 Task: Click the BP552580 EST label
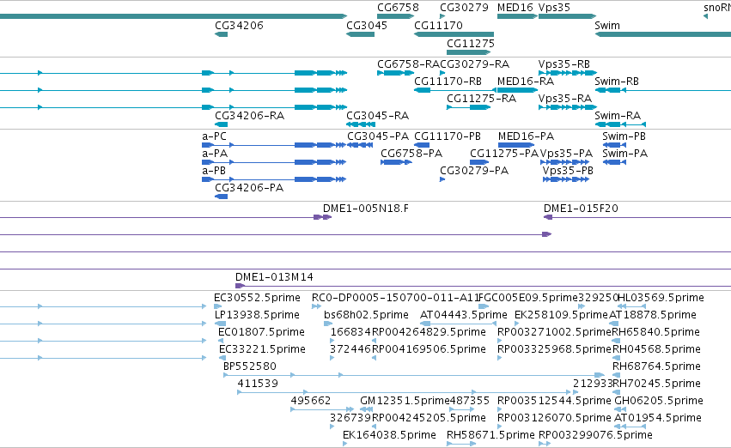tap(250, 367)
